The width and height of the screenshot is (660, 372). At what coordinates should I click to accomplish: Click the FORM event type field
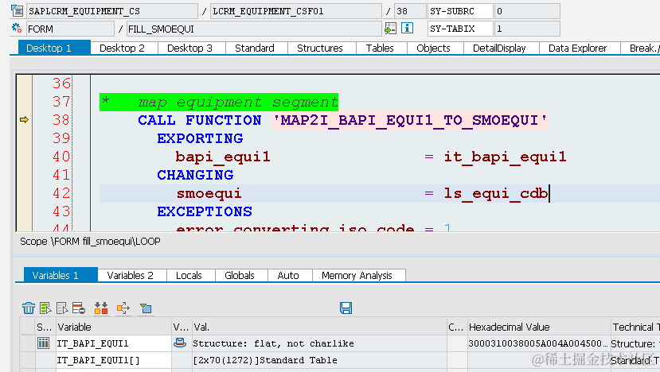click(70, 29)
